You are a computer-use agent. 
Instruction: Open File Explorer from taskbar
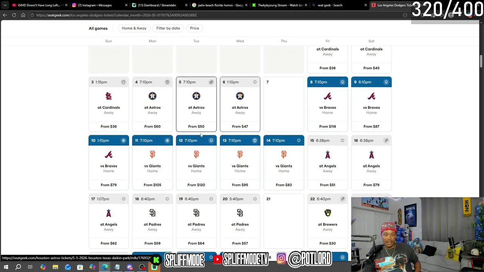[x=55, y=267]
